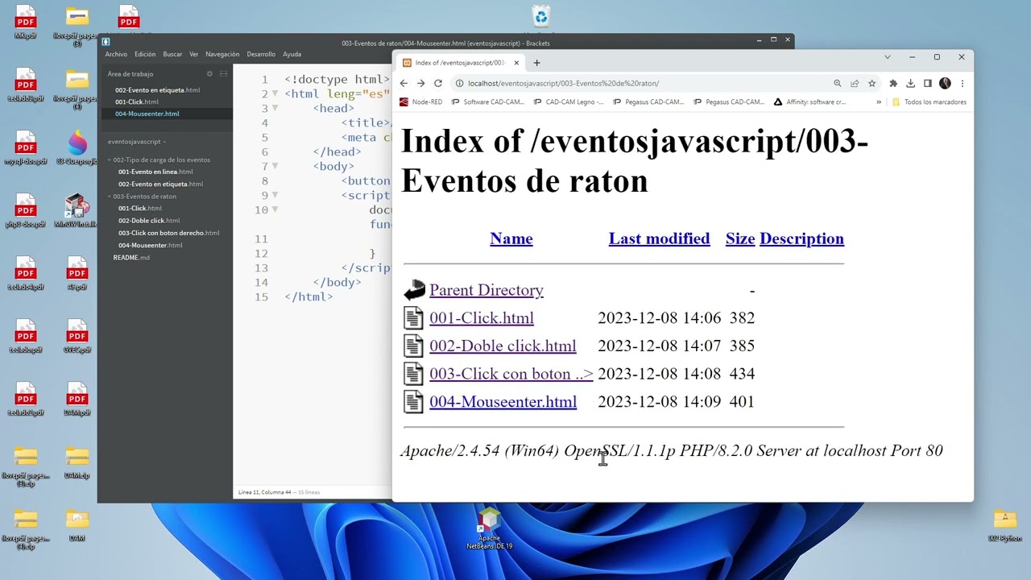Go back in Chrome browser

[404, 83]
